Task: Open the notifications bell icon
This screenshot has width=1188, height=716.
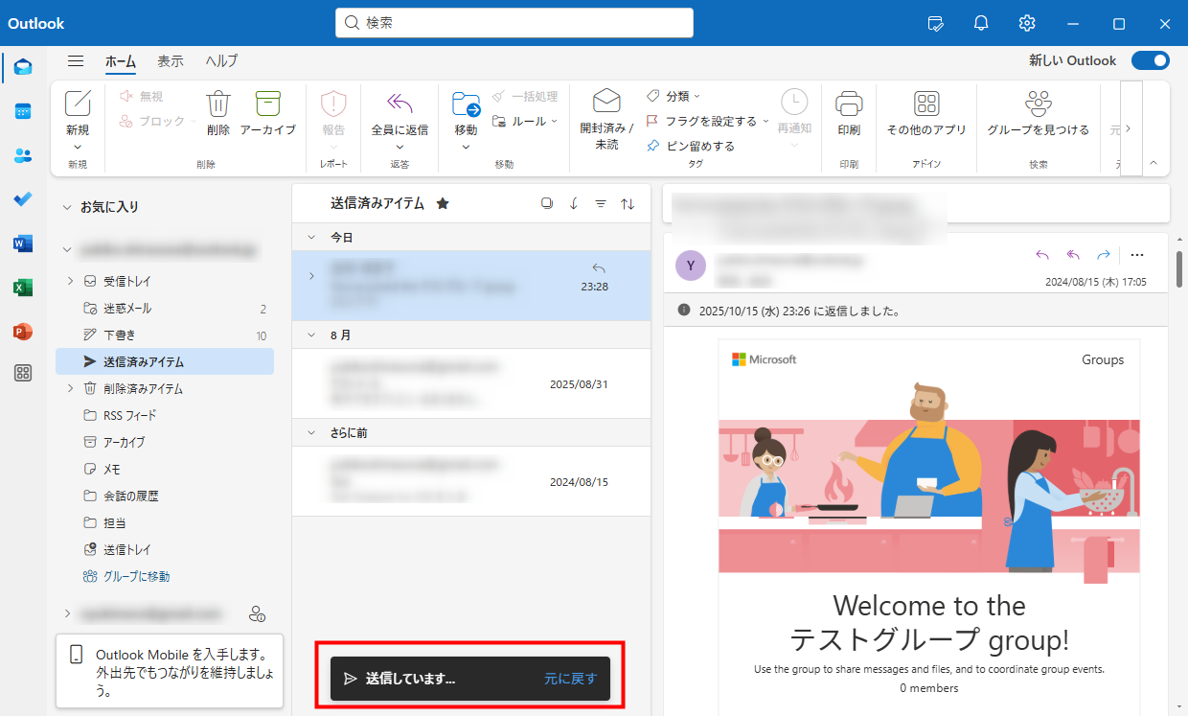Action: click(x=981, y=23)
